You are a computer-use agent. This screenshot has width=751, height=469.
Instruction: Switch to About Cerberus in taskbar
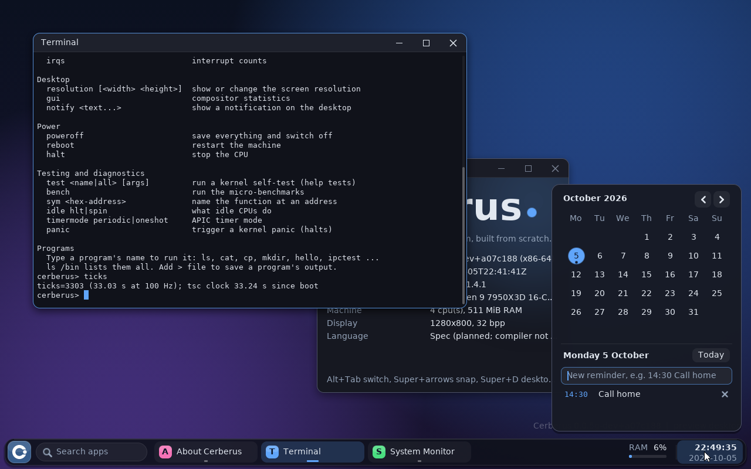206,451
